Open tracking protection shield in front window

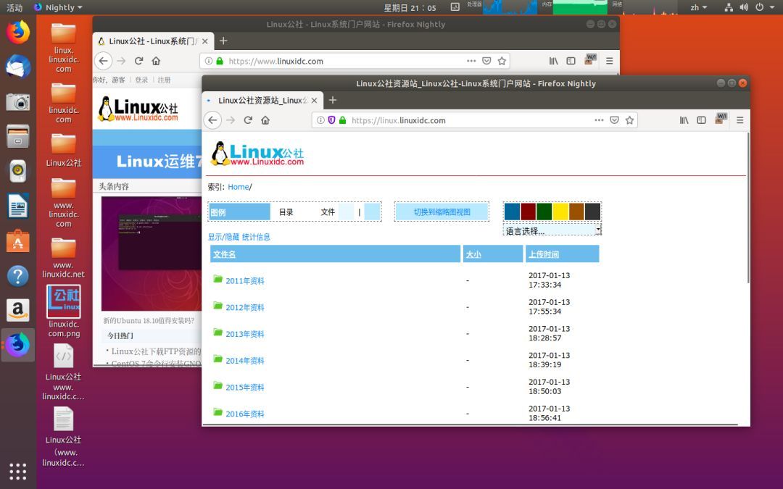[x=331, y=120]
